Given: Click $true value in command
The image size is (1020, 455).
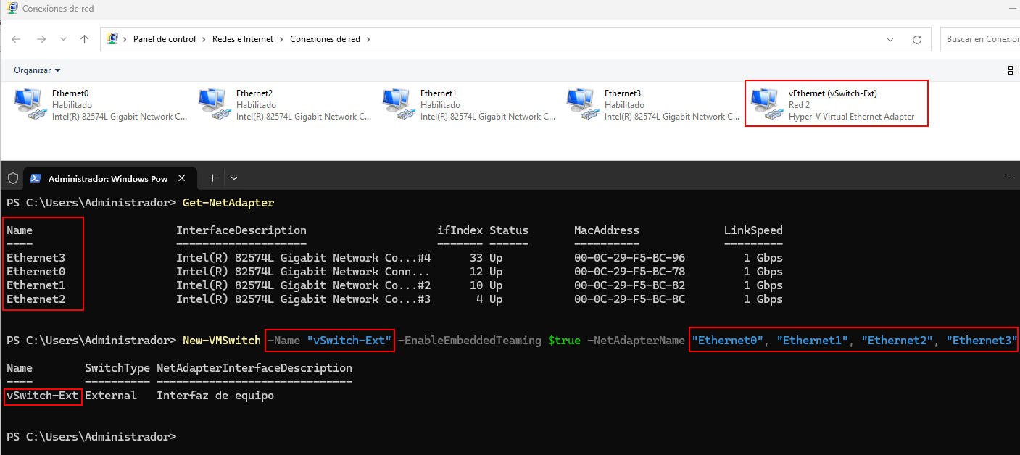Looking at the screenshot, I should pos(564,340).
